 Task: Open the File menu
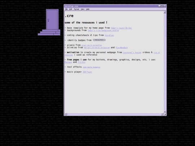(x=66, y=9)
